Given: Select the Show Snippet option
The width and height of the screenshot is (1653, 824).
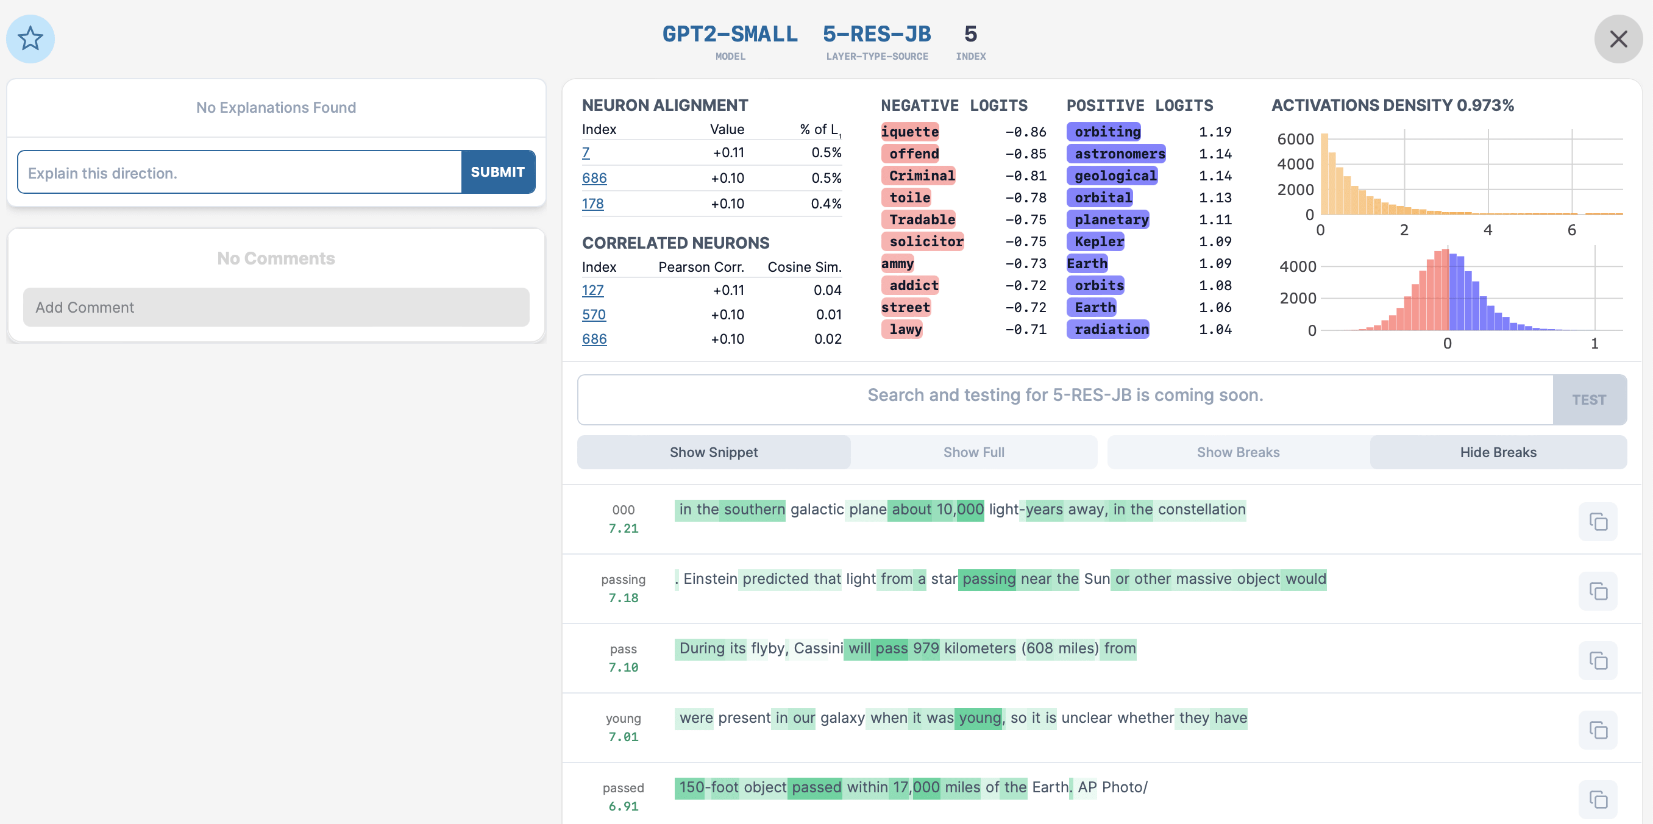Looking at the screenshot, I should click(713, 452).
